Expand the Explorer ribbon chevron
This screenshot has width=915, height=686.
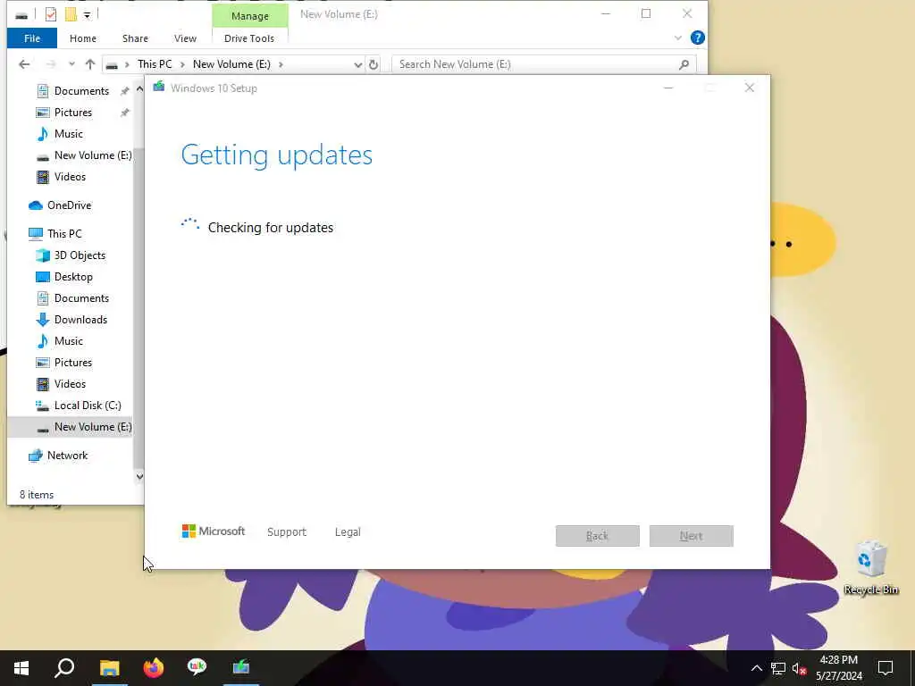(677, 38)
